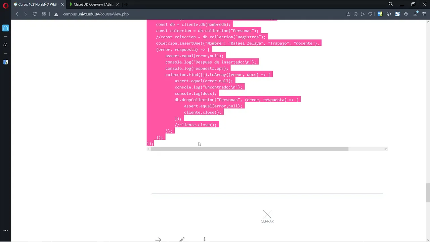Click 'console.log(respuesta.ops);' line
This screenshot has height=242, width=430.
pos(197,68)
